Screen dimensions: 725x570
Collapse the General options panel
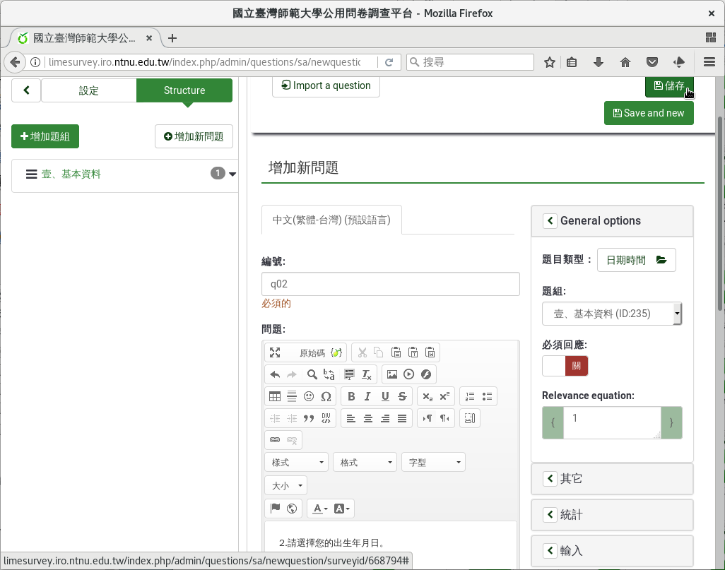[x=550, y=220]
